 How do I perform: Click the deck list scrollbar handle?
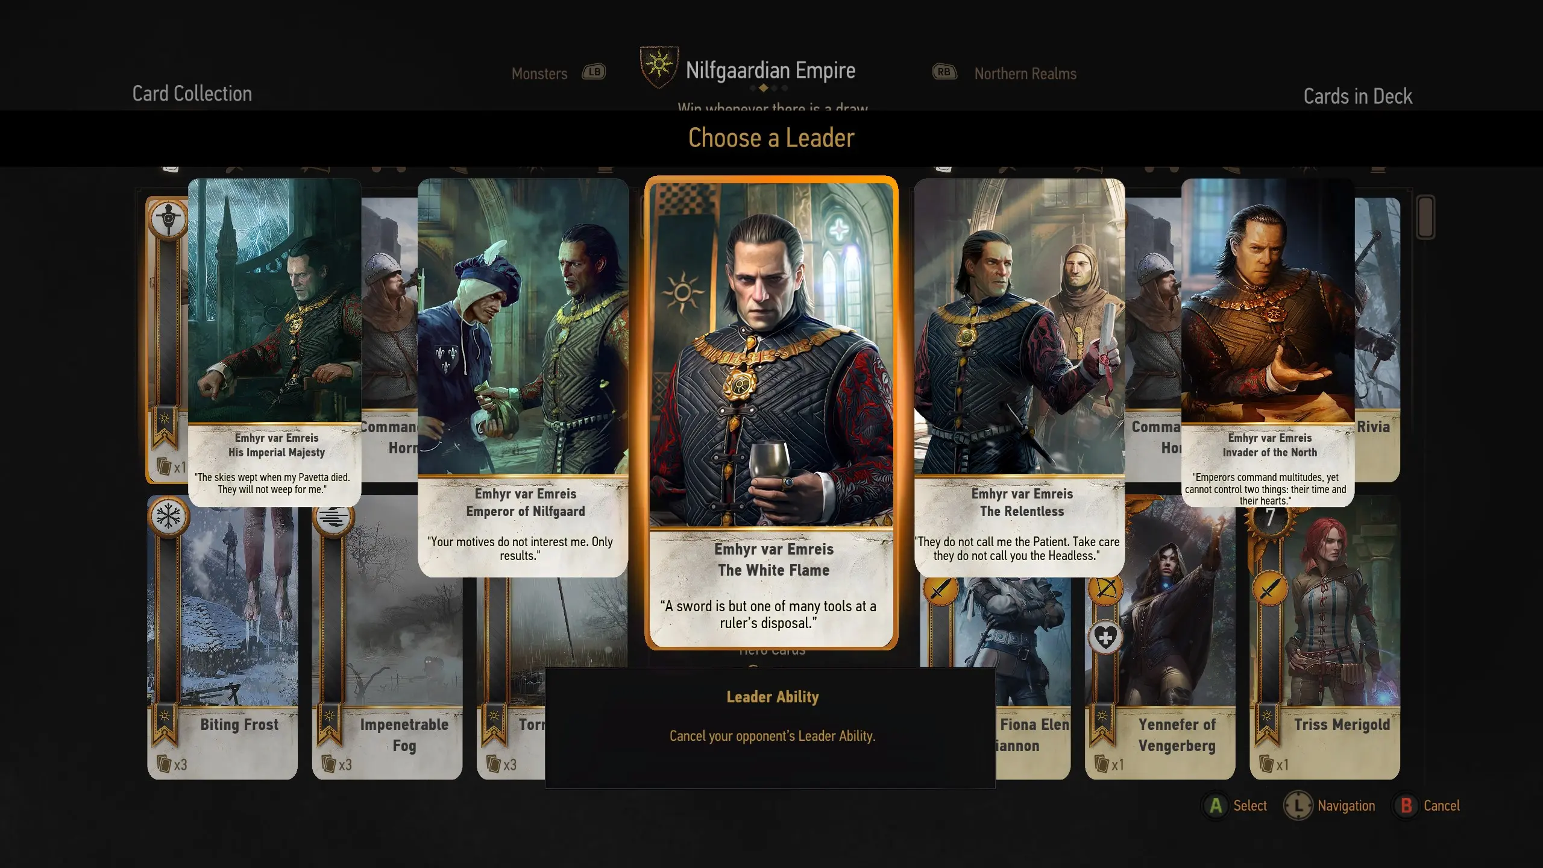[x=1425, y=216]
